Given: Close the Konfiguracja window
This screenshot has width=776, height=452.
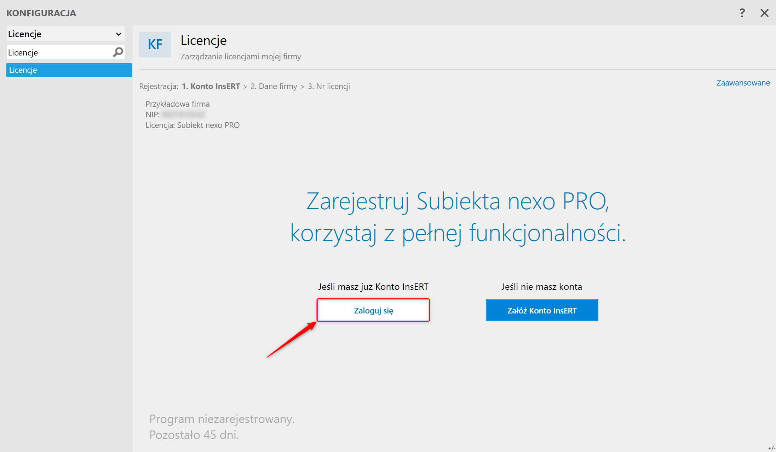Looking at the screenshot, I should click(x=764, y=13).
